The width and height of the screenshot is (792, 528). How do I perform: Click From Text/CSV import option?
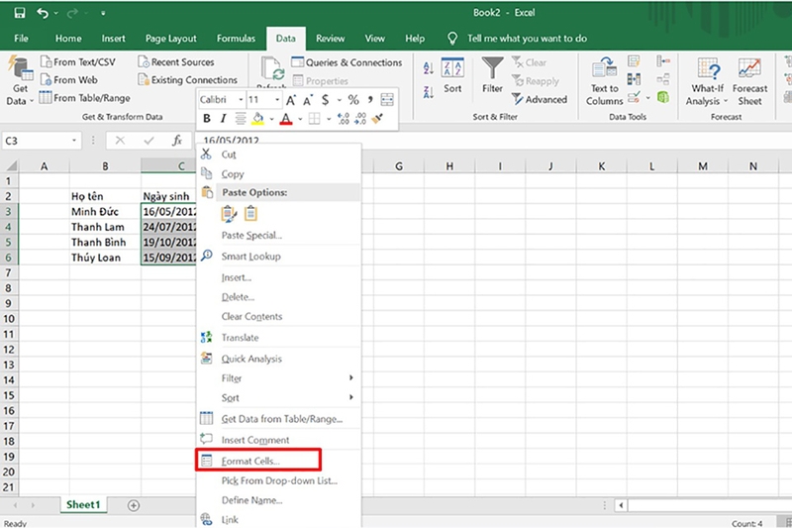pos(78,62)
